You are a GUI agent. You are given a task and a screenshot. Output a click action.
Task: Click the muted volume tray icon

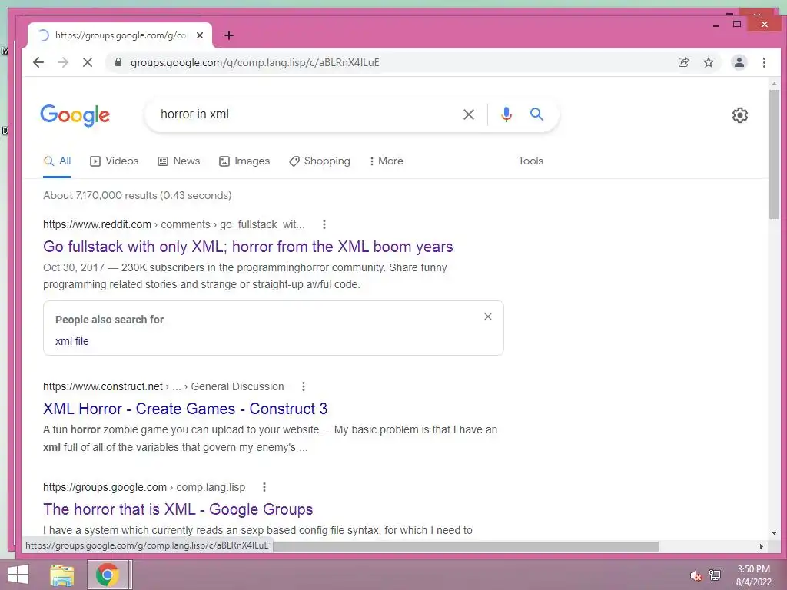coord(696,575)
